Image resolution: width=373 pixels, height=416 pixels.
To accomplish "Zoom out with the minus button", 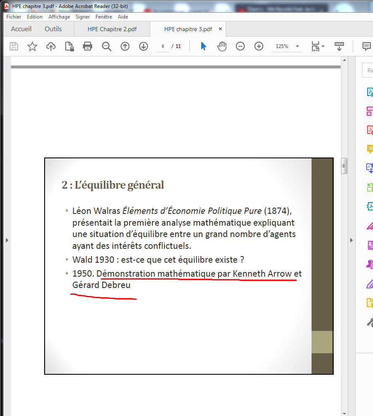I will 240,46.
